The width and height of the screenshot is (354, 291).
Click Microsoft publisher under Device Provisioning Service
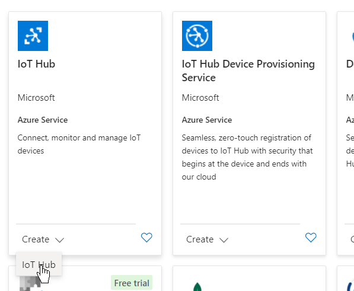tap(200, 98)
